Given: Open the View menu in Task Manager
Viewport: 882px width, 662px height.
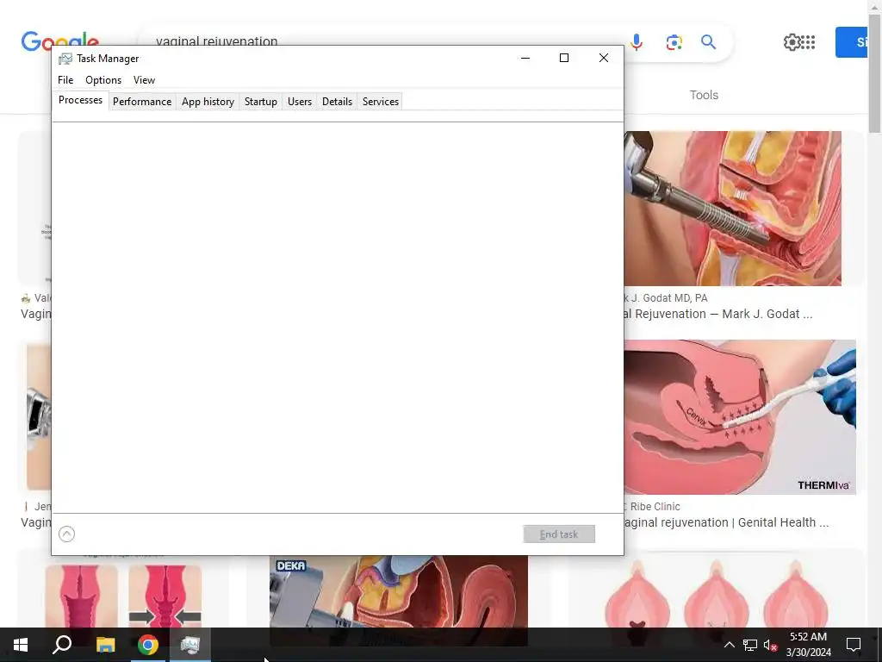Looking at the screenshot, I should click(x=144, y=80).
